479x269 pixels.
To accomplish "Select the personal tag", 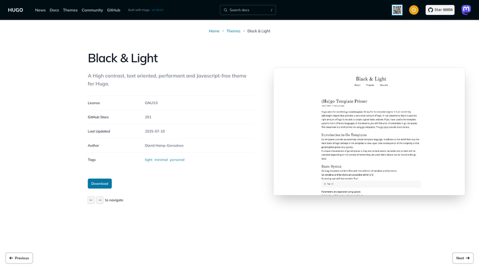I will coord(177,160).
